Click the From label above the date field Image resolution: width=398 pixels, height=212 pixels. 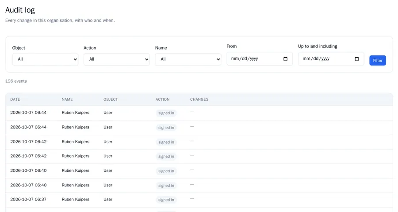[x=231, y=46]
